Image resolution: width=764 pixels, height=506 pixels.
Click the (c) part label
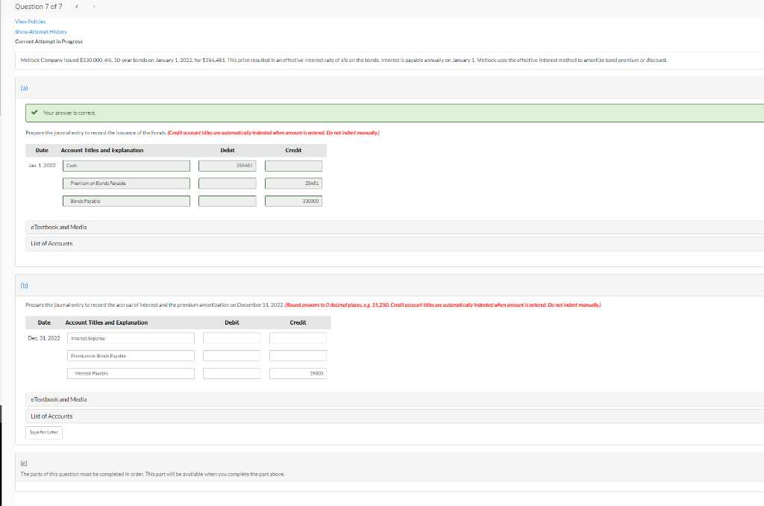(x=24, y=463)
